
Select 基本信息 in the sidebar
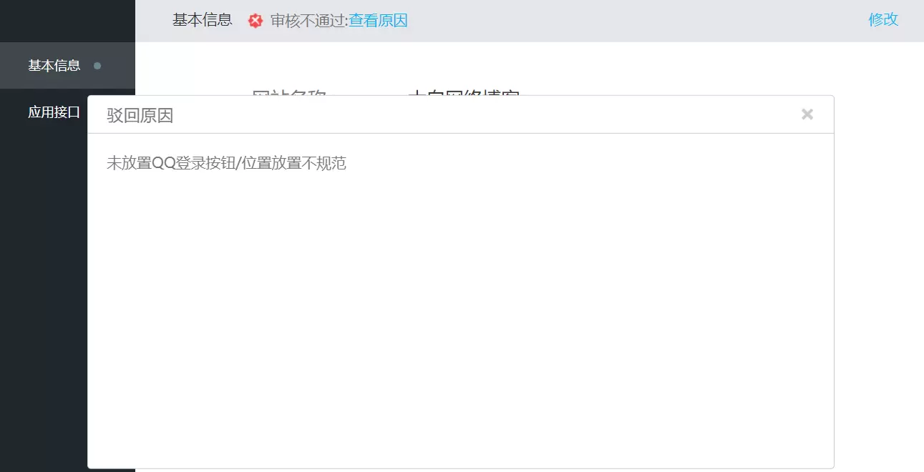pos(67,66)
